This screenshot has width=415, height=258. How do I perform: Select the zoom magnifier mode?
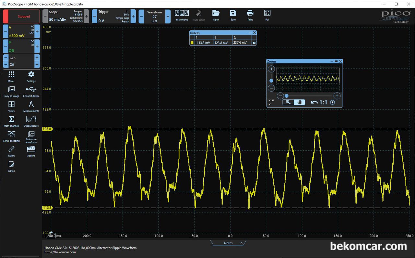[288, 102]
